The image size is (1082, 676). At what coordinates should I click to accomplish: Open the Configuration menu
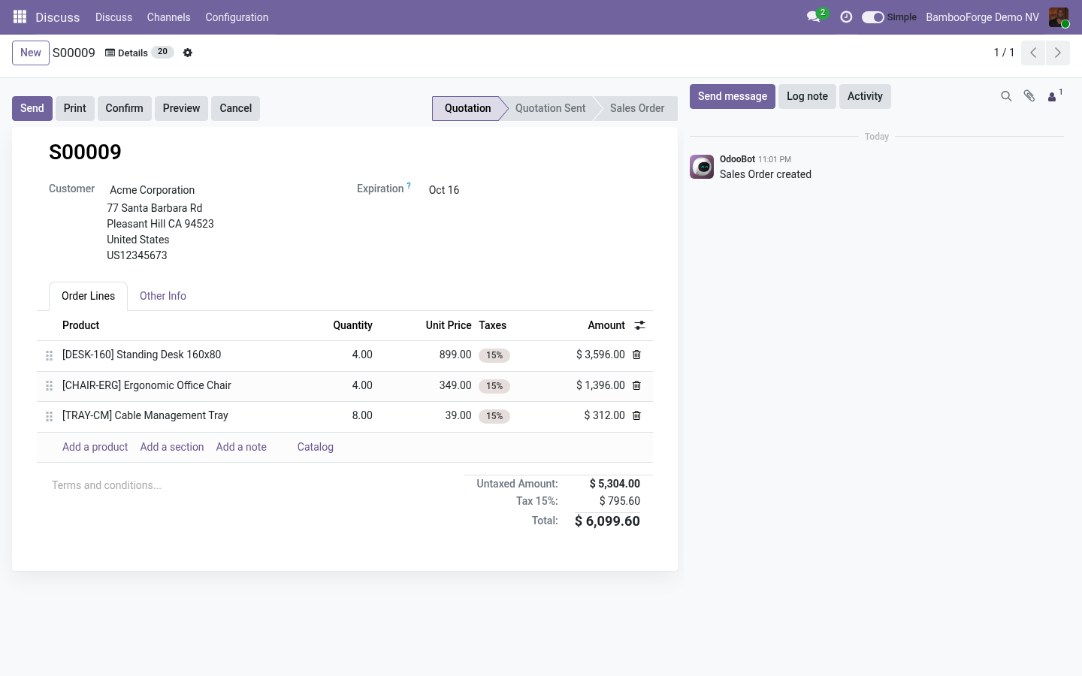(237, 17)
